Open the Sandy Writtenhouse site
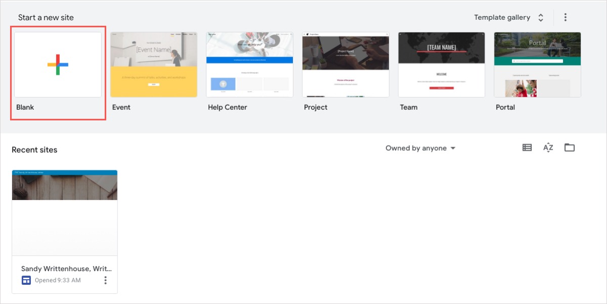Image resolution: width=607 pixels, height=304 pixels. pos(64,212)
